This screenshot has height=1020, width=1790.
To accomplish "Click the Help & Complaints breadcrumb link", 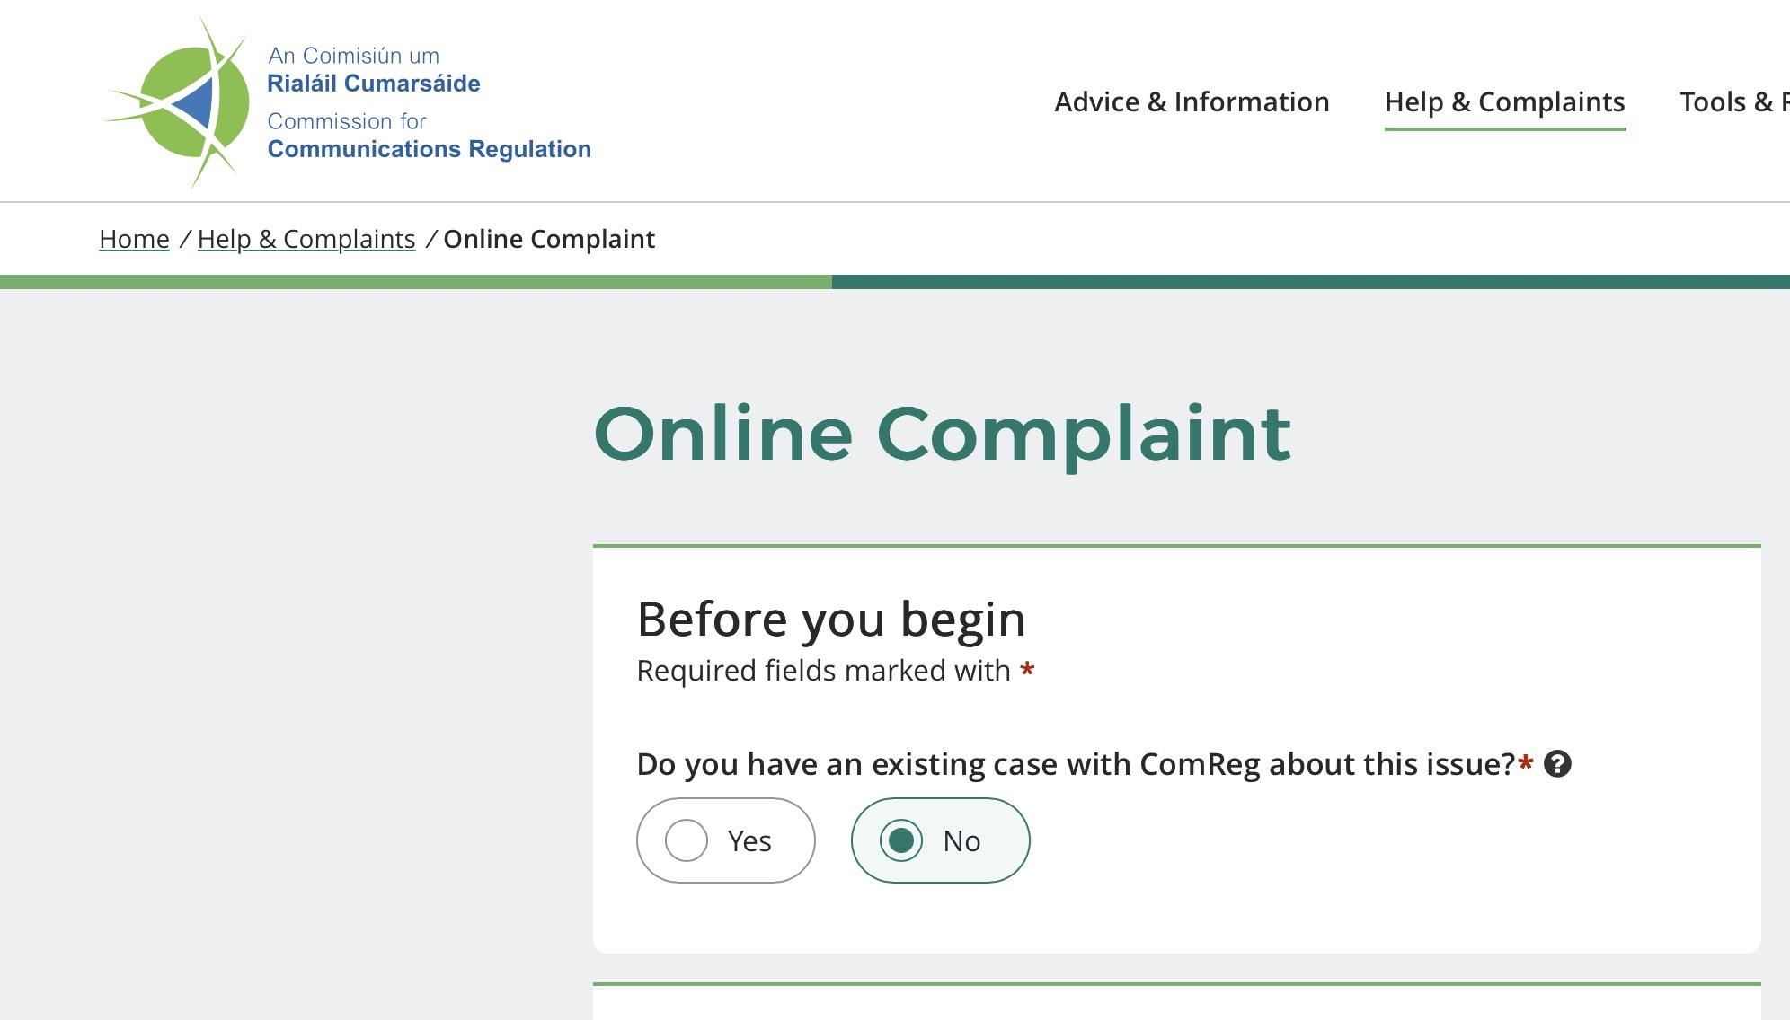I will [306, 239].
